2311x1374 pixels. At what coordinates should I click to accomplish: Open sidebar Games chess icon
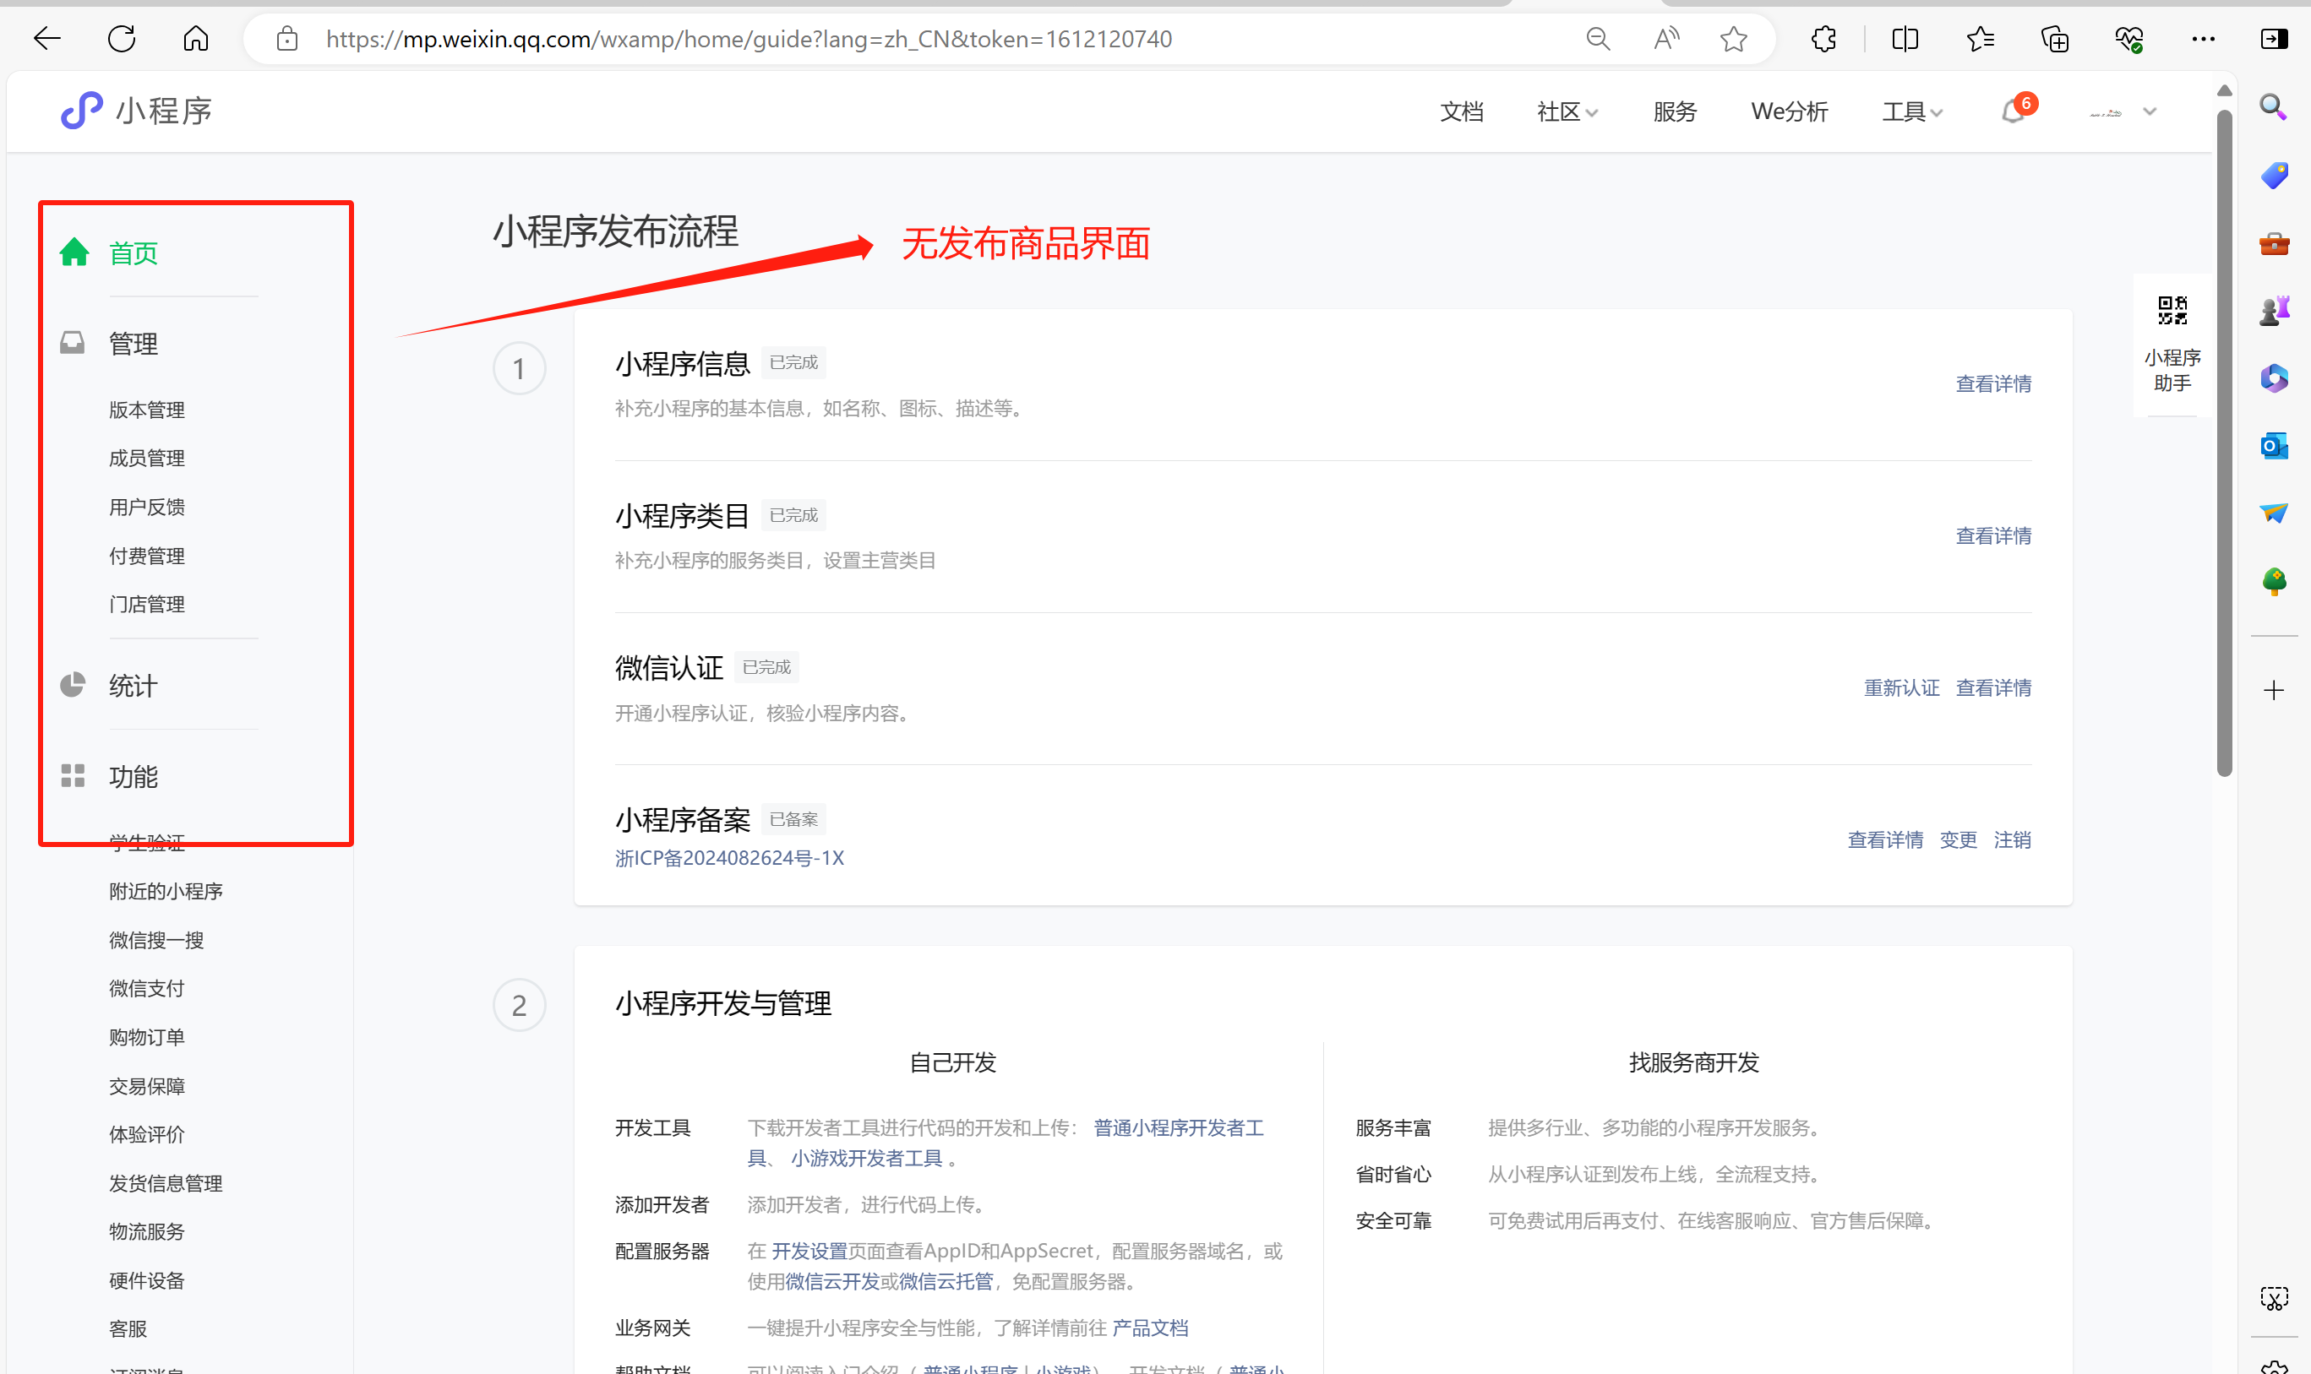2273,311
